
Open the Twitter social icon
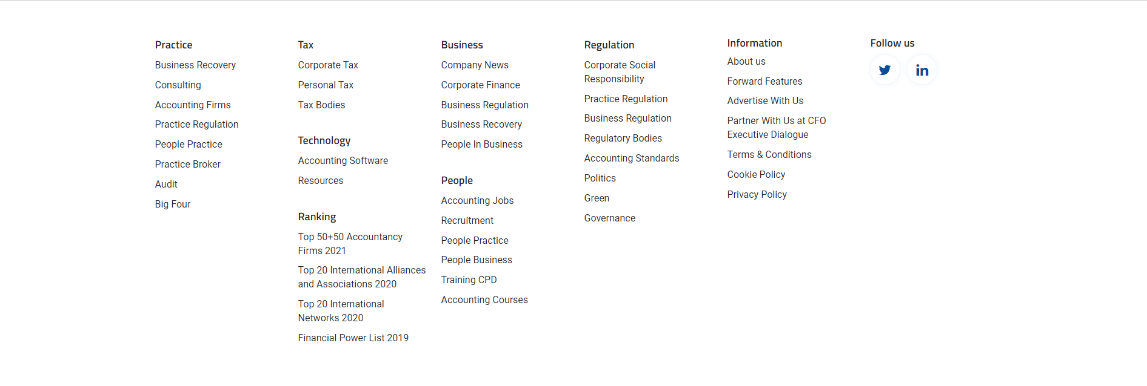pos(884,70)
